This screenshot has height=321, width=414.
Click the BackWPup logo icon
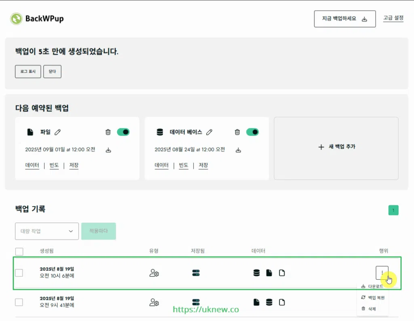tap(15, 18)
